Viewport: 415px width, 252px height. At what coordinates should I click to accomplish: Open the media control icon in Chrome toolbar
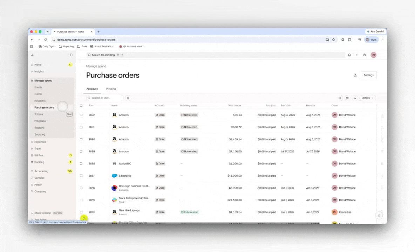coord(360,40)
